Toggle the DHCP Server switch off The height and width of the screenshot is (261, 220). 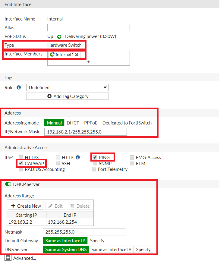click(8, 184)
